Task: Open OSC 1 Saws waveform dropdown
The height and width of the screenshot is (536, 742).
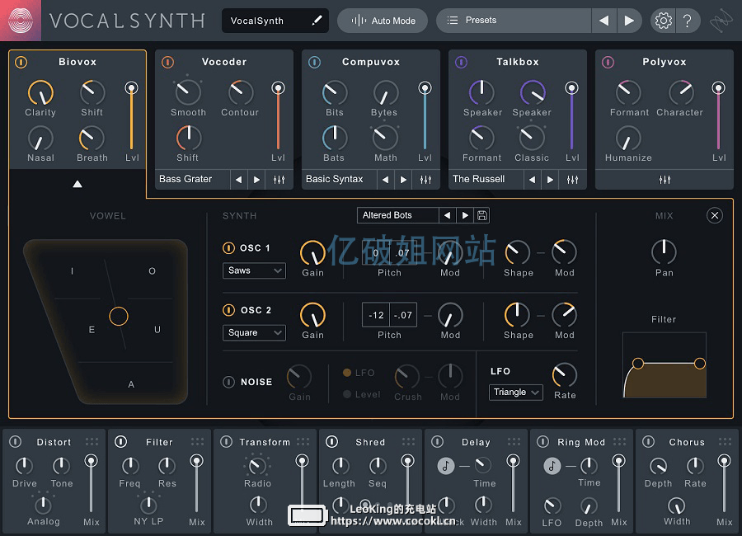Action: point(254,270)
